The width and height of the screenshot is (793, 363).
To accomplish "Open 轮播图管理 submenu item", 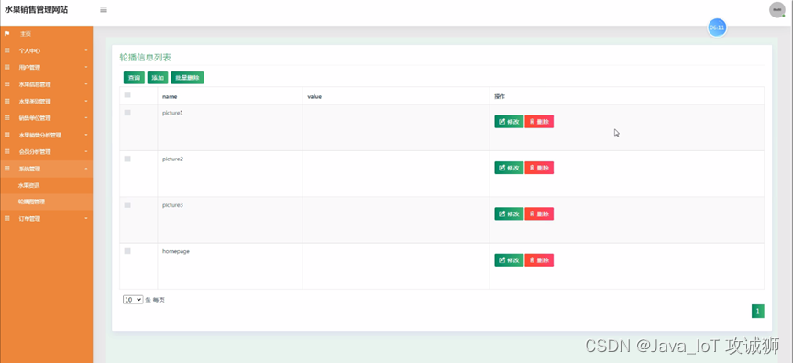I will 31,202.
